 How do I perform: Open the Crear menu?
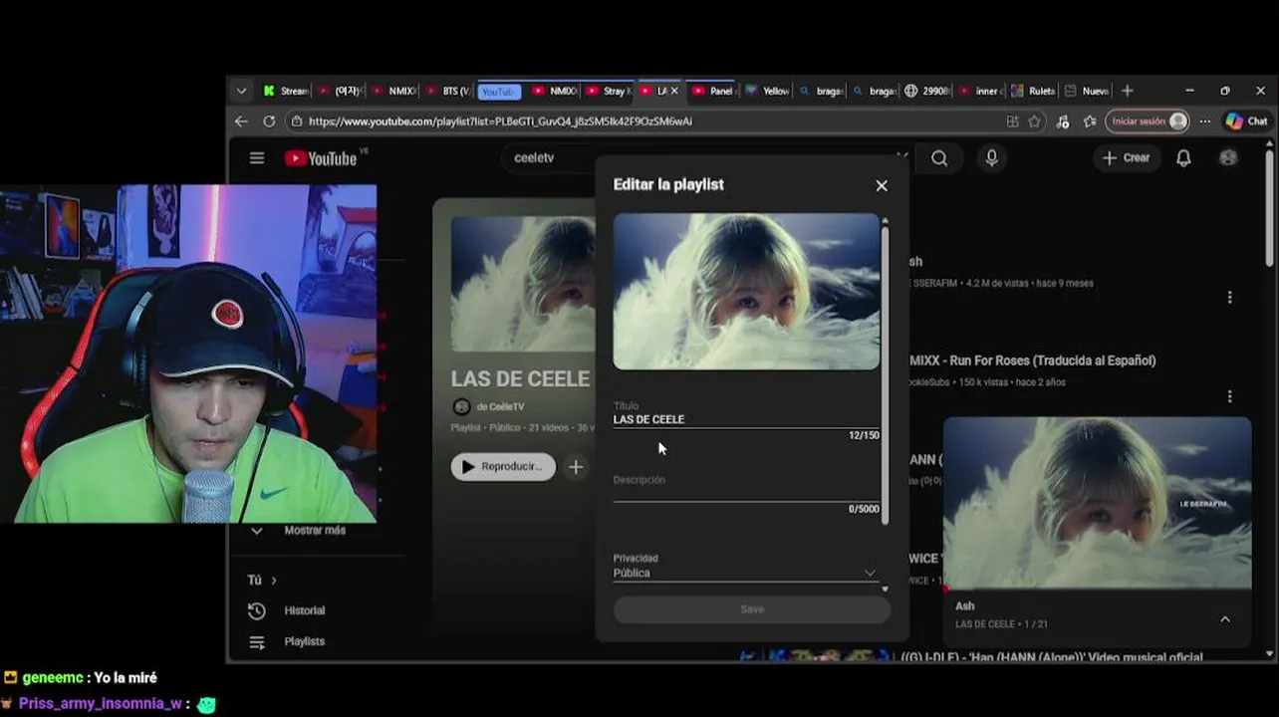point(1126,158)
